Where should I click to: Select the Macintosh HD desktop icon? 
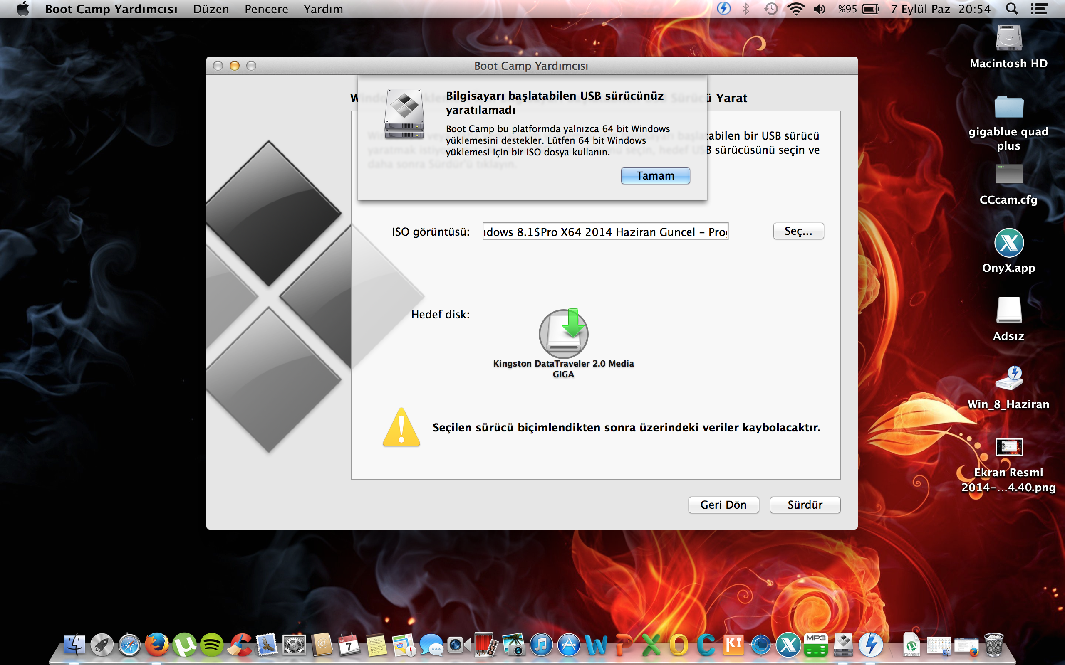(1009, 38)
